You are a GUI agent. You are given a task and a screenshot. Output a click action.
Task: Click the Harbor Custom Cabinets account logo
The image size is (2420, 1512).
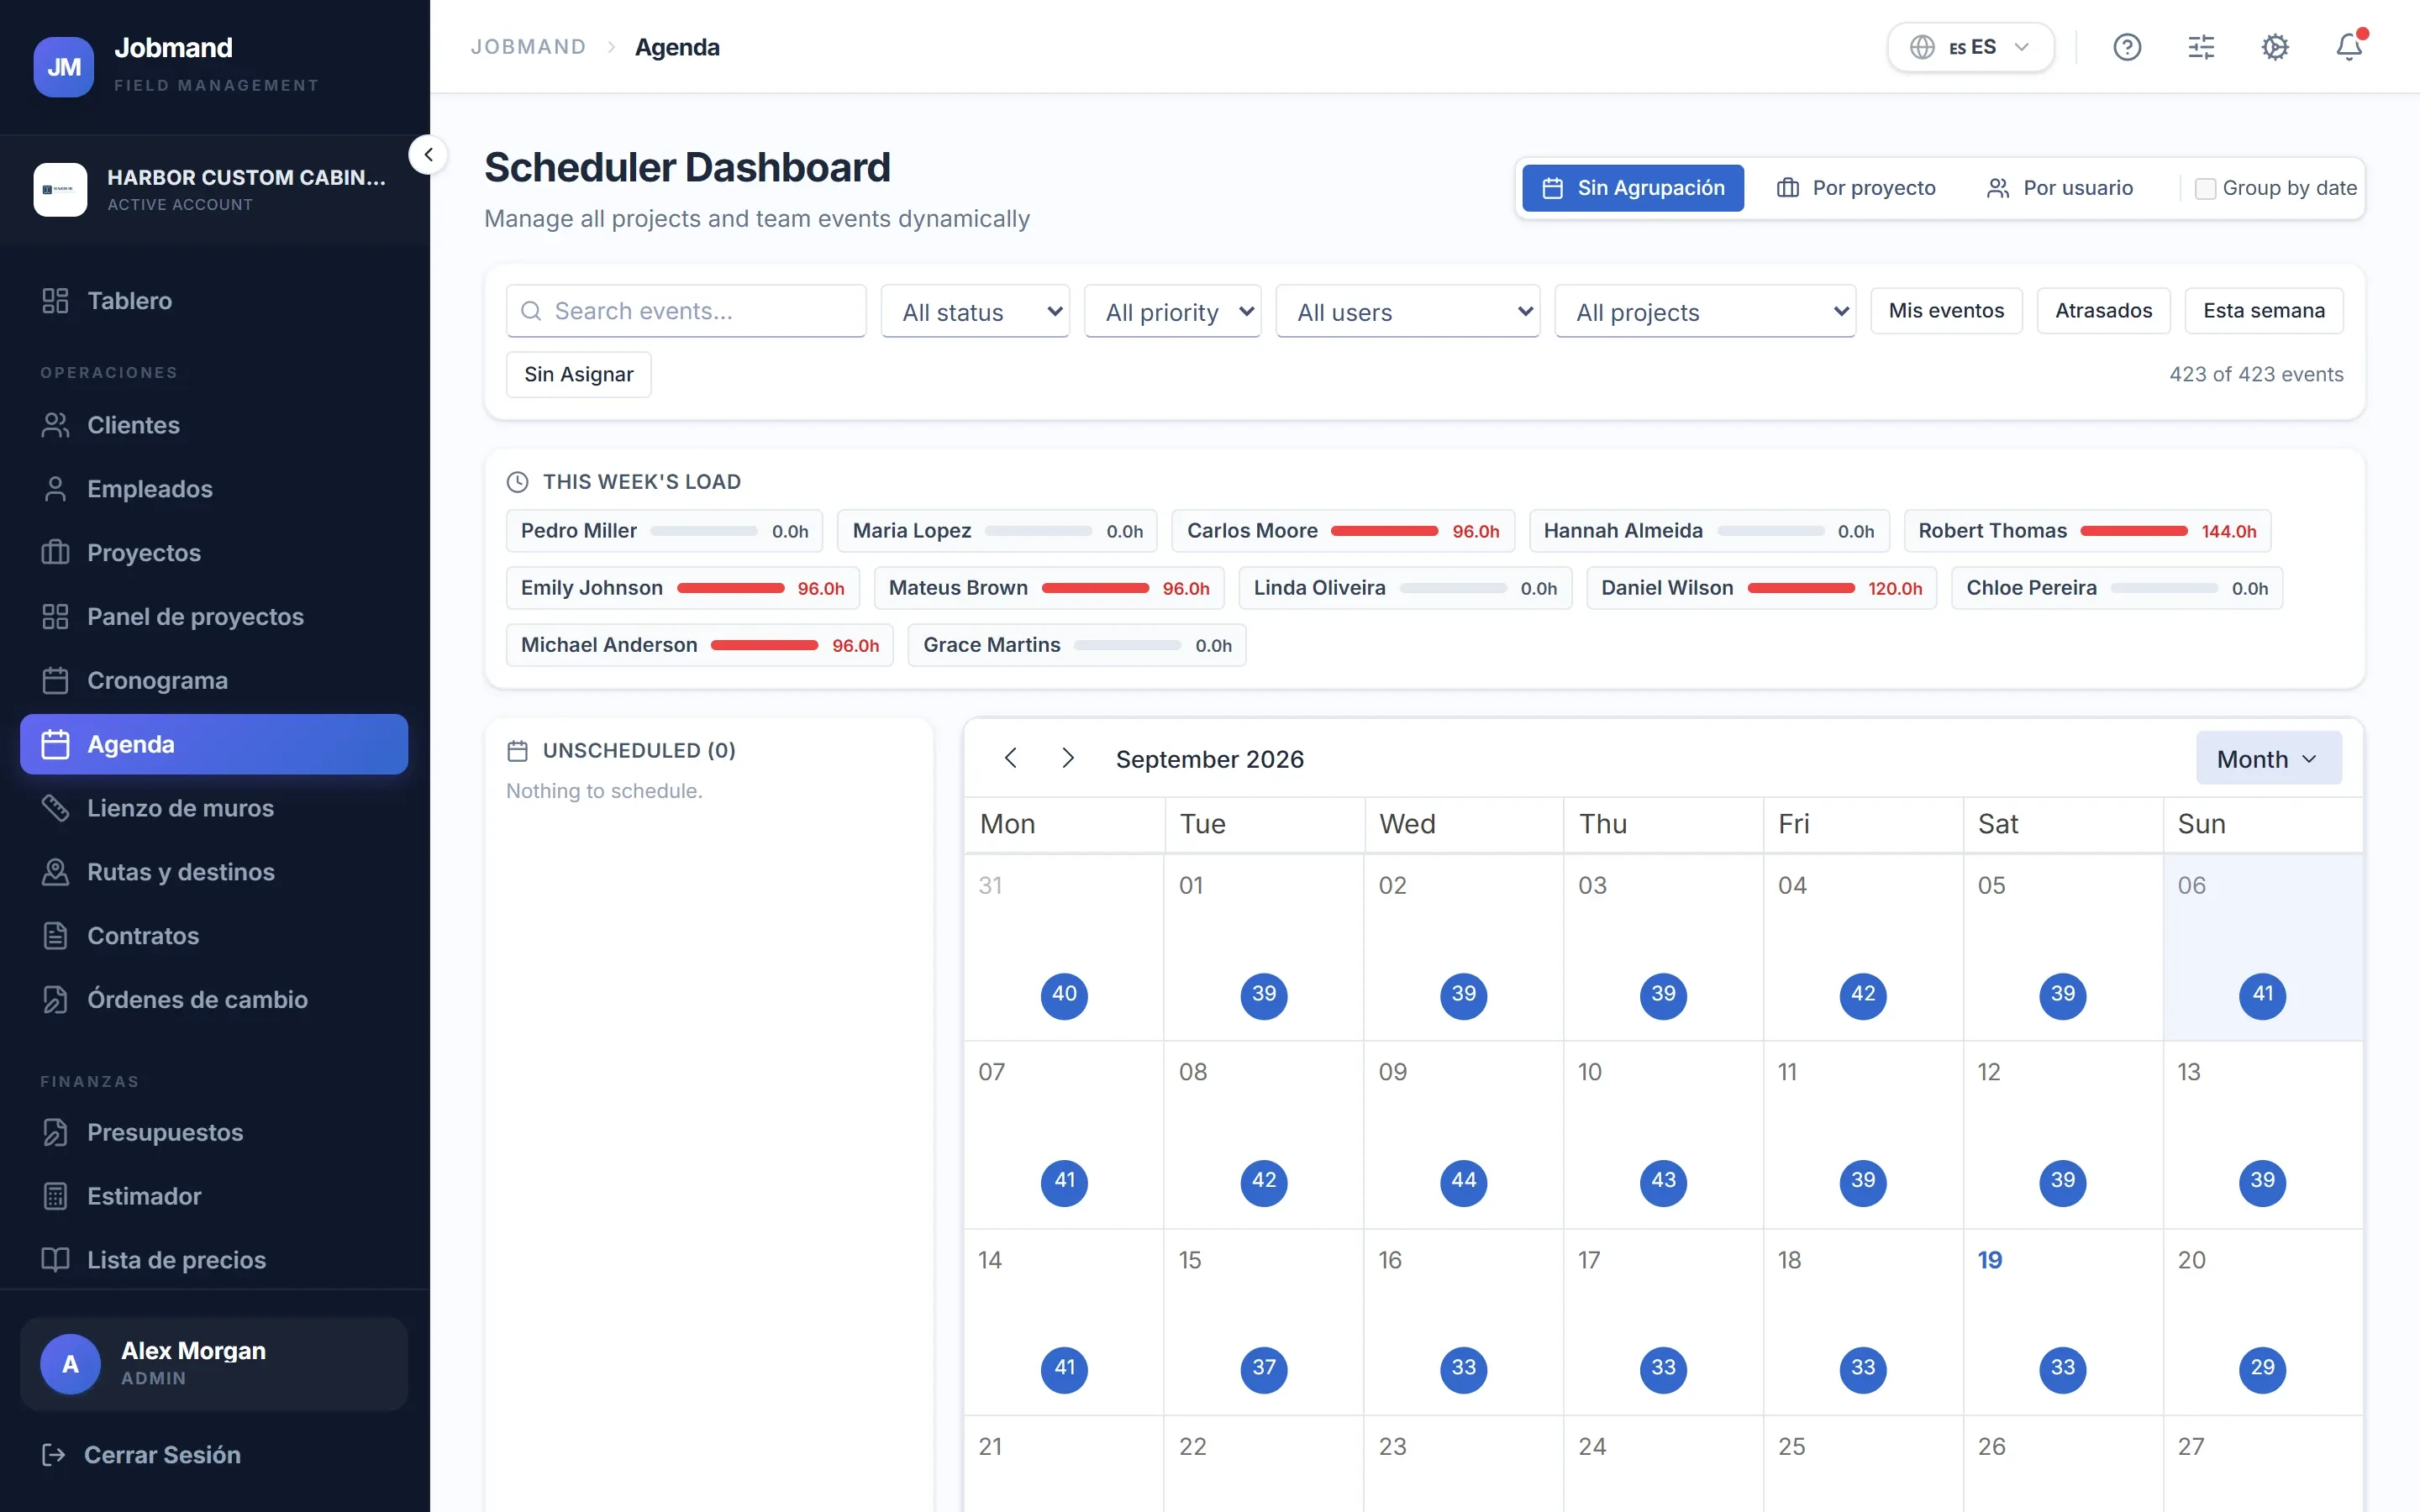click(x=60, y=190)
